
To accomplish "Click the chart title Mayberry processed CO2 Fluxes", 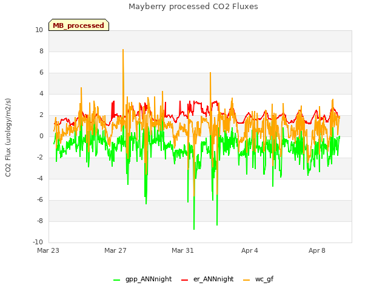I will pyautogui.click(x=193, y=7).
